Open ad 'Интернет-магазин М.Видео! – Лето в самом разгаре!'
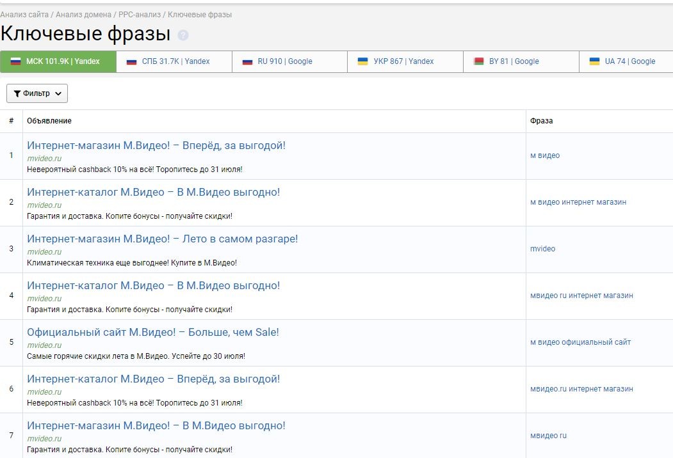The width and height of the screenshot is (673, 458). tap(162, 239)
